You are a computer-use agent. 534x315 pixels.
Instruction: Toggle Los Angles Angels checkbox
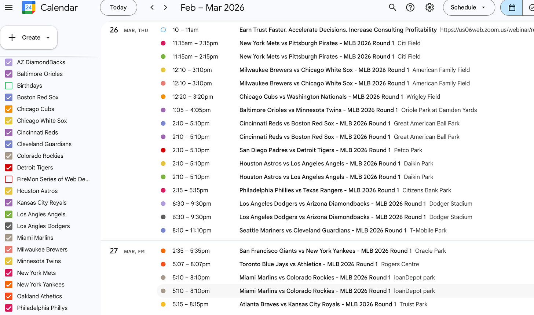[x=9, y=215]
